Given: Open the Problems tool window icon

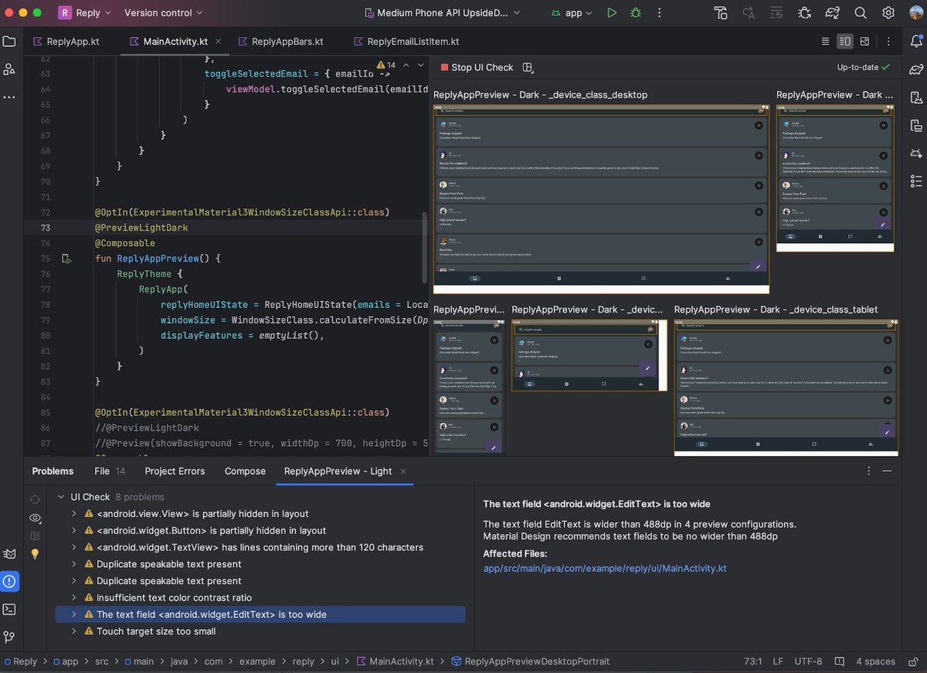Looking at the screenshot, I should pyautogui.click(x=9, y=581).
